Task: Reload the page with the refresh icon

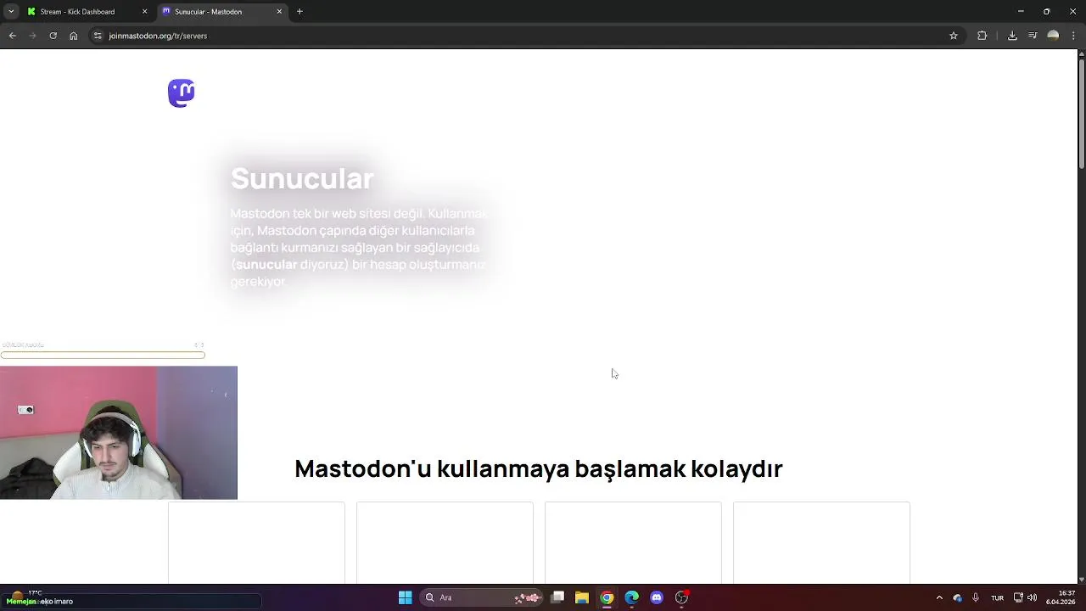Action: point(53,36)
